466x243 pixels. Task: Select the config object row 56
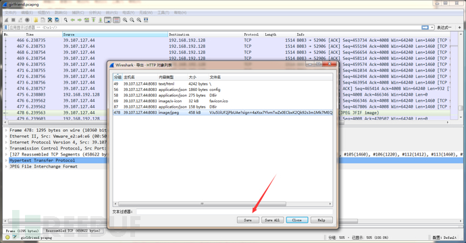coord(223,90)
